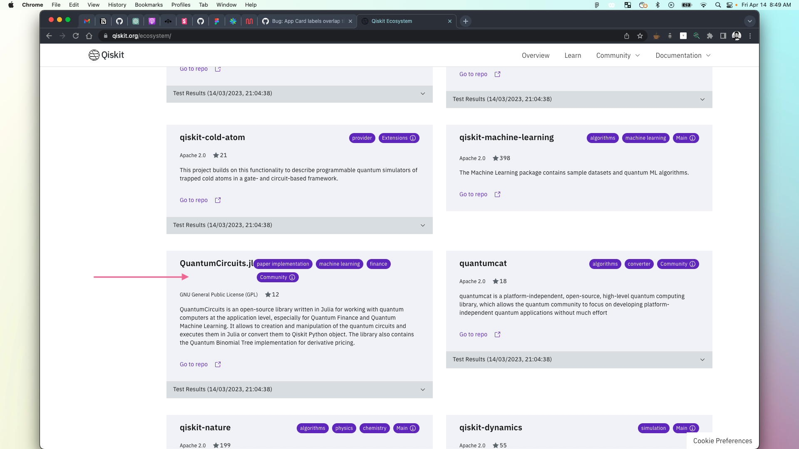The image size is (799, 449).
Task: Click the browser reload icon
Action: click(76, 36)
